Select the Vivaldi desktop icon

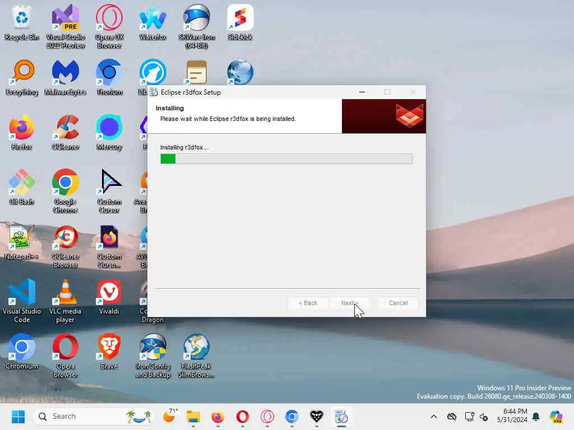[109, 297]
